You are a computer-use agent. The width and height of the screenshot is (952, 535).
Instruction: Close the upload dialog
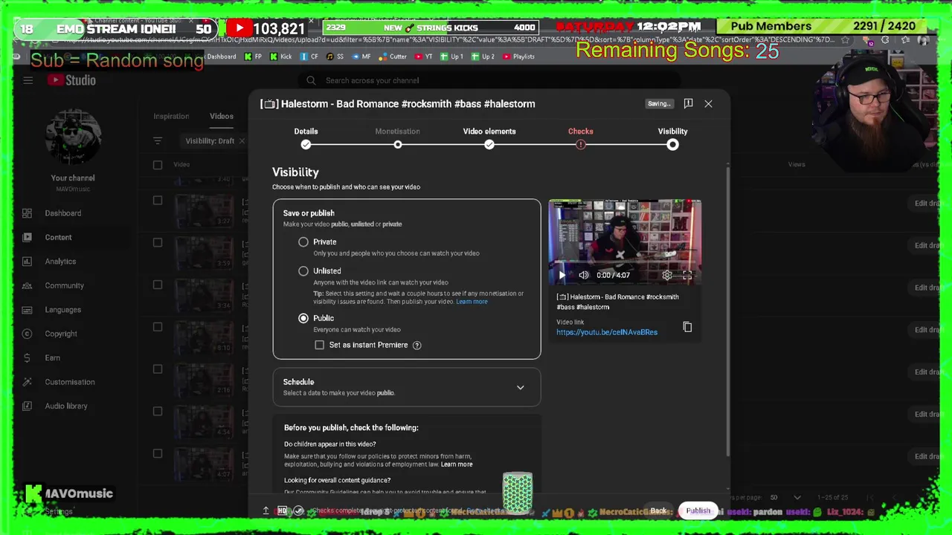(708, 103)
